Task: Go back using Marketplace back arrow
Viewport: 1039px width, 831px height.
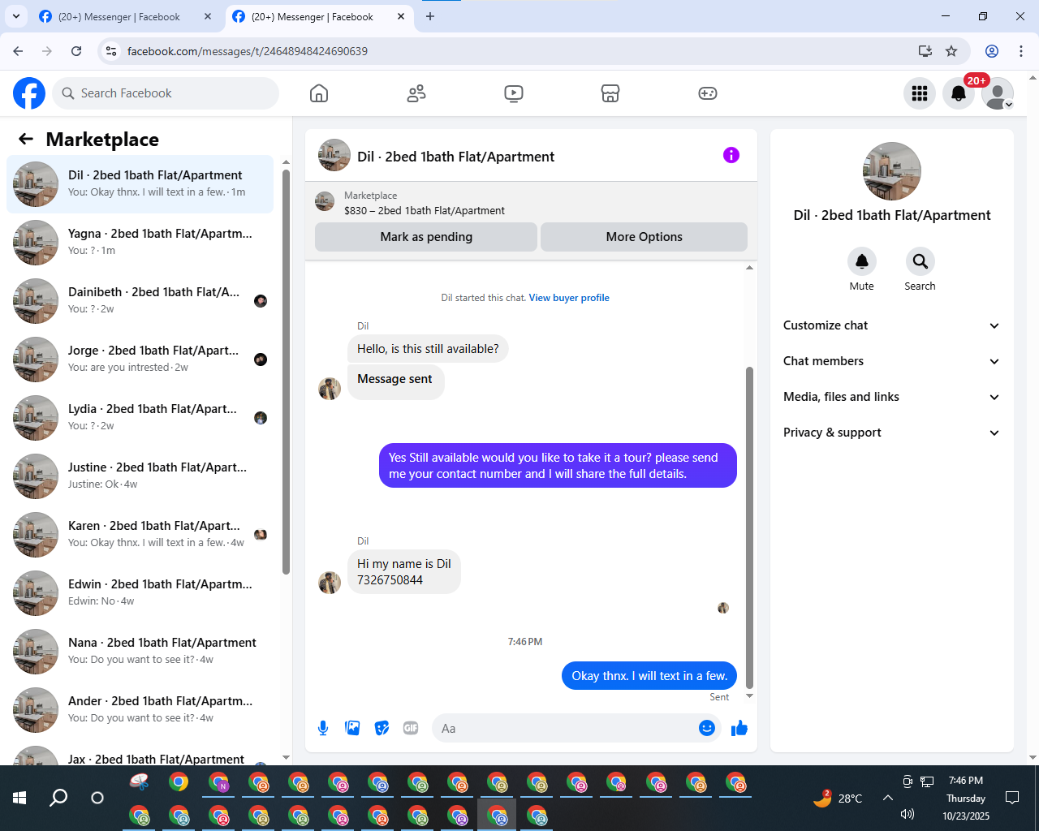Action: [x=26, y=139]
